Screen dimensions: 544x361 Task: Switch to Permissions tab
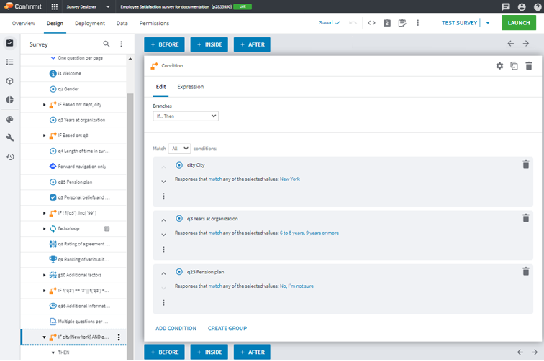pyautogui.click(x=154, y=23)
